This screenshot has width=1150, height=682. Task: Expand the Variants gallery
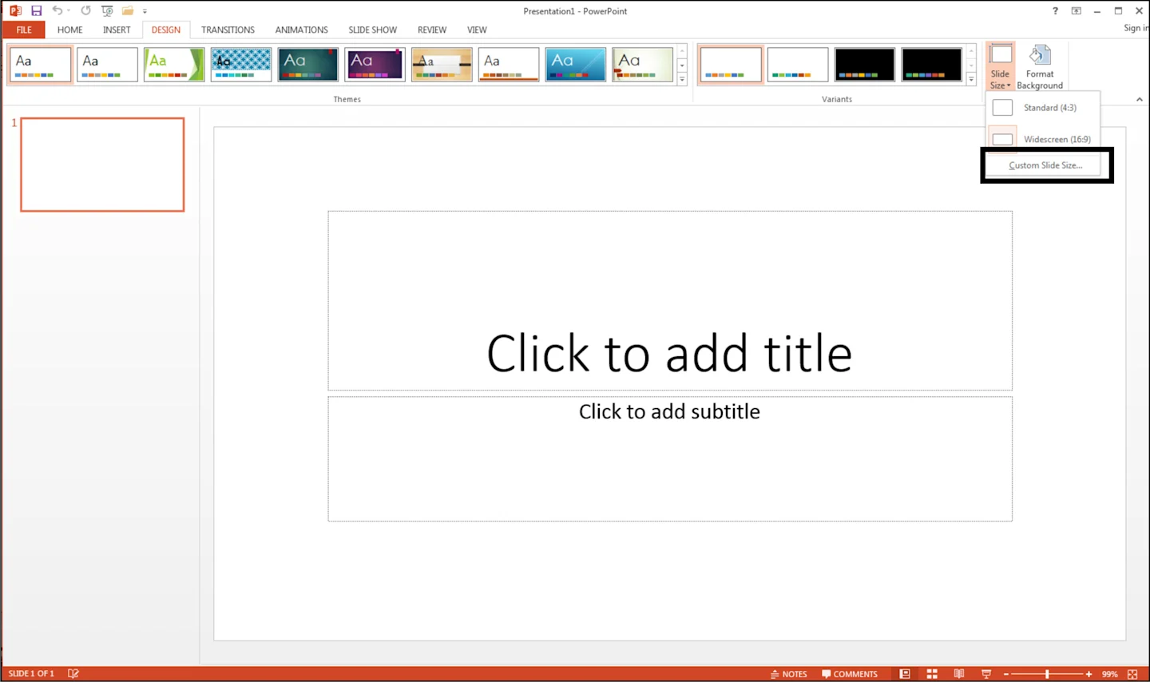[x=971, y=77]
